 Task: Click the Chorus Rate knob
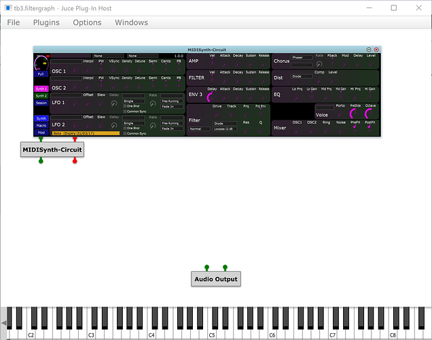(319, 64)
